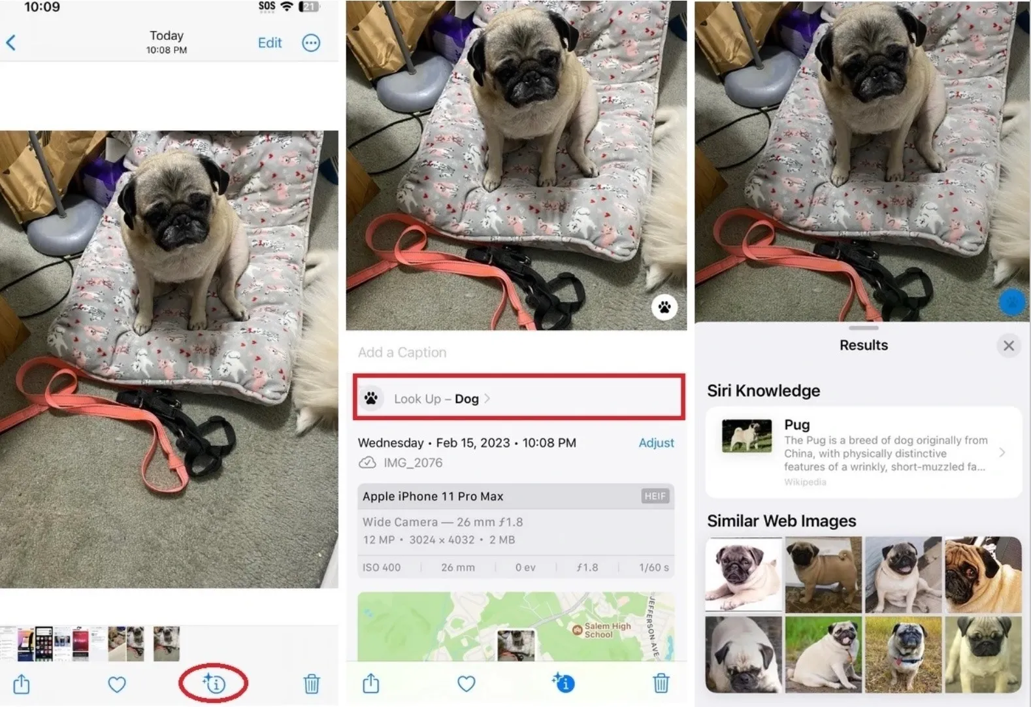The image size is (1031, 707).
Task: Expand the Pug Siri Knowledge card chevron
Action: click(x=1002, y=452)
